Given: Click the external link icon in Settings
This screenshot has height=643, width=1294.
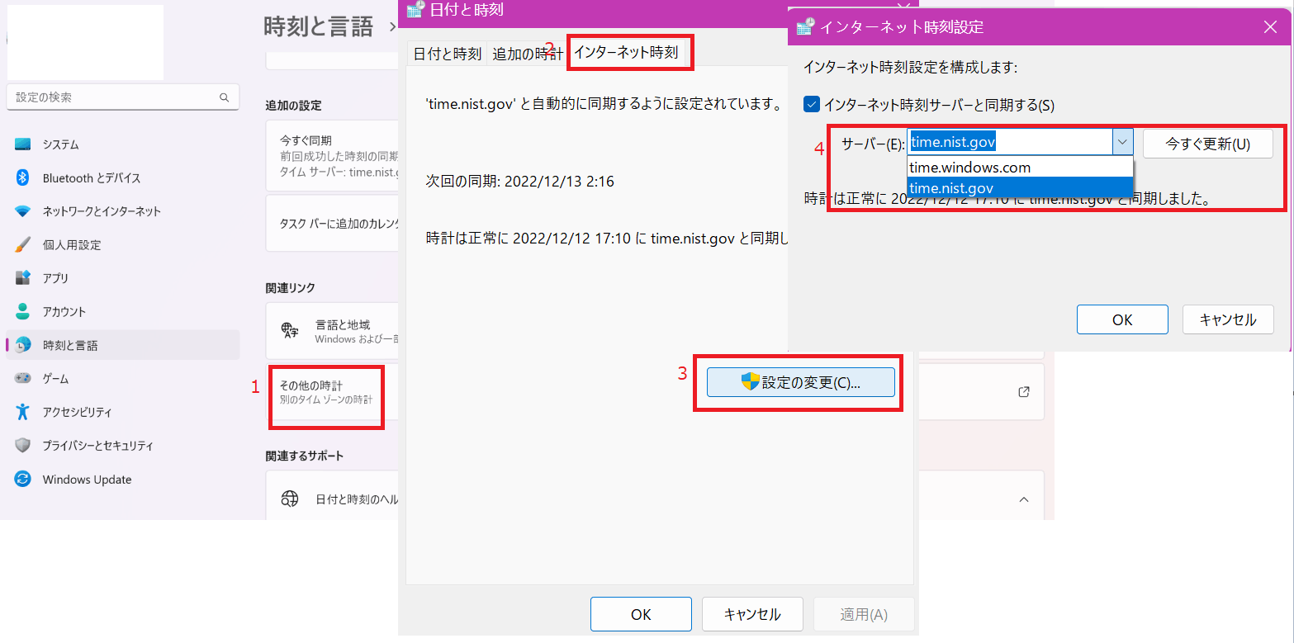Looking at the screenshot, I should [x=1024, y=392].
